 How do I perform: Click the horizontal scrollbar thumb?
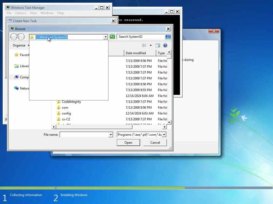click(94, 127)
